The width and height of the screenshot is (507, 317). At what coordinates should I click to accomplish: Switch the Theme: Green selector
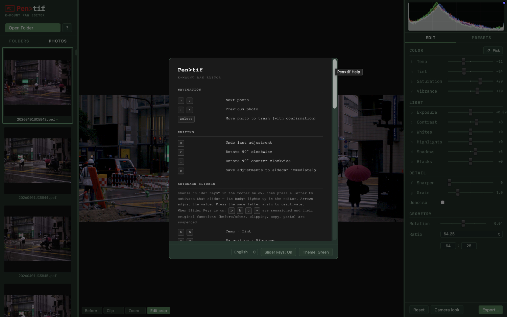(x=315, y=252)
